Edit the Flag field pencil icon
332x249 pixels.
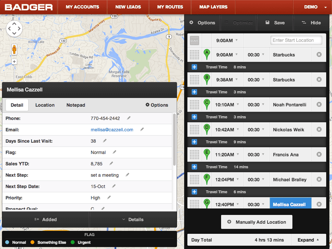point(114,152)
